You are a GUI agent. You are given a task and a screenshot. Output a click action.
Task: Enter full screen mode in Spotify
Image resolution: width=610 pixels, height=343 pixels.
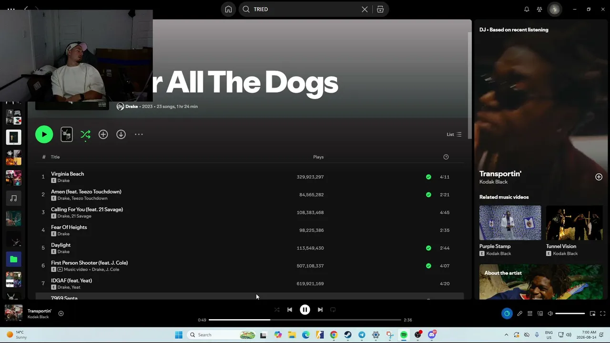(602, 313)
